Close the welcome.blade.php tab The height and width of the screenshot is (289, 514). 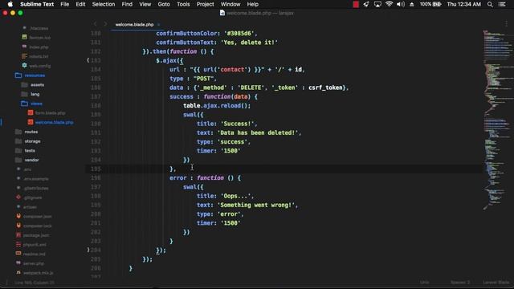[x=159, y=25]
